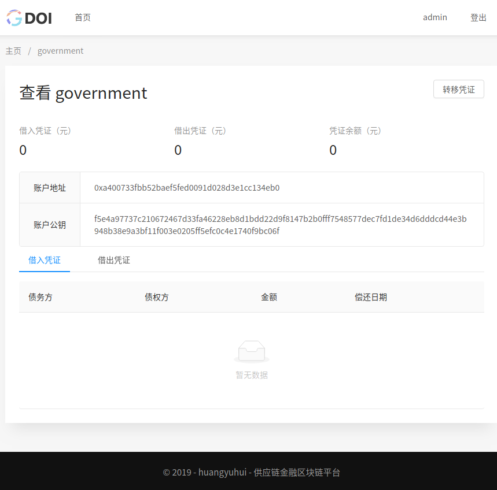Open the 首页 navigation item
This screenshot has height=490, width=497.
(x=83, y=17)
